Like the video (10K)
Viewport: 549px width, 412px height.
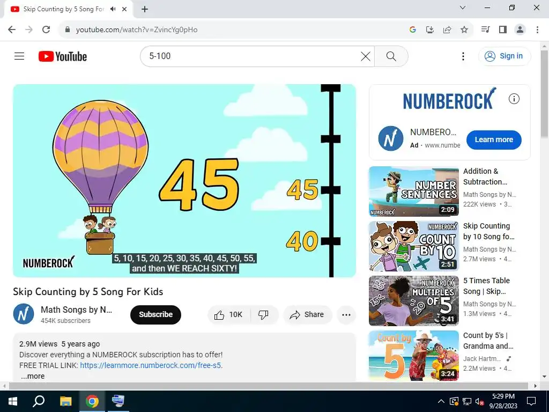pyautogui.click(x=228, y=314)
